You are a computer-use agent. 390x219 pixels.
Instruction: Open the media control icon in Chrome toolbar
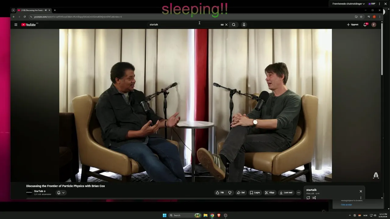coord(369,17)
